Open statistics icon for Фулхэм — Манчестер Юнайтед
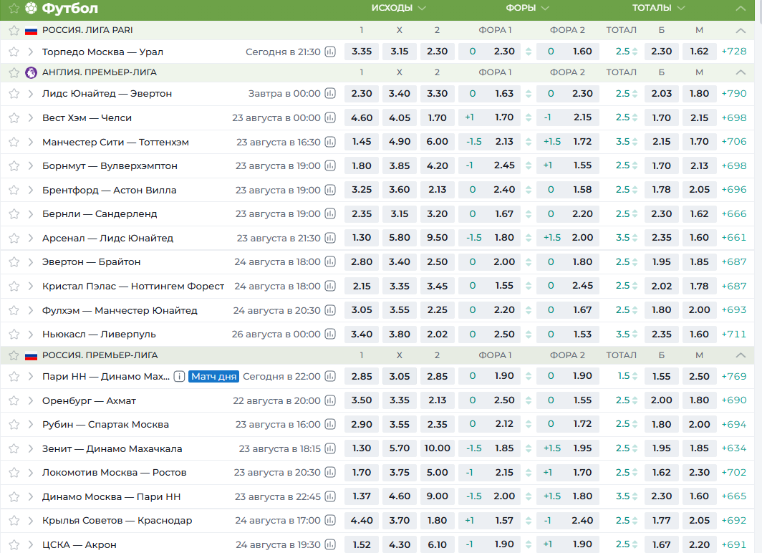Viewport: 762px width, 553px height. click(330, 310)
